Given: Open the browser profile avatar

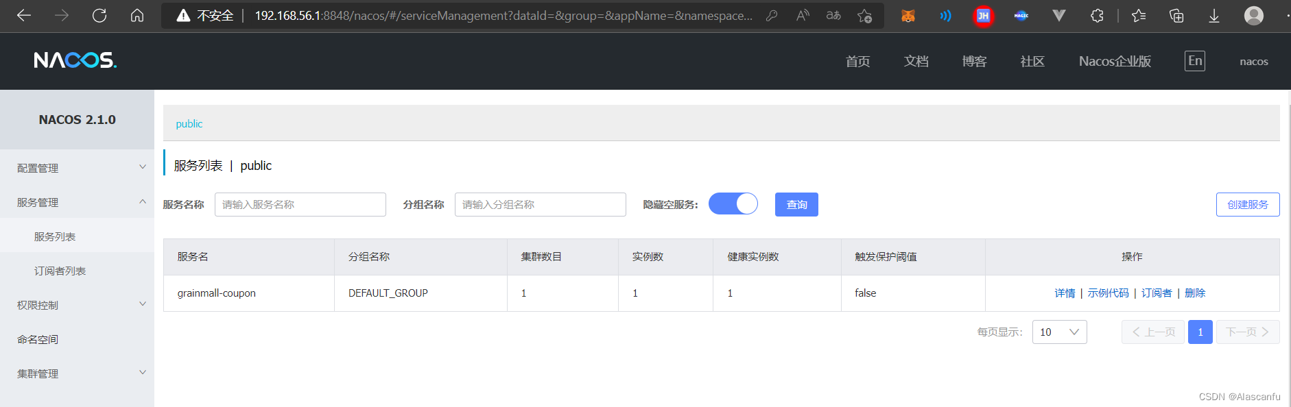Looking at the screenshot, I should pos(1254,15).
